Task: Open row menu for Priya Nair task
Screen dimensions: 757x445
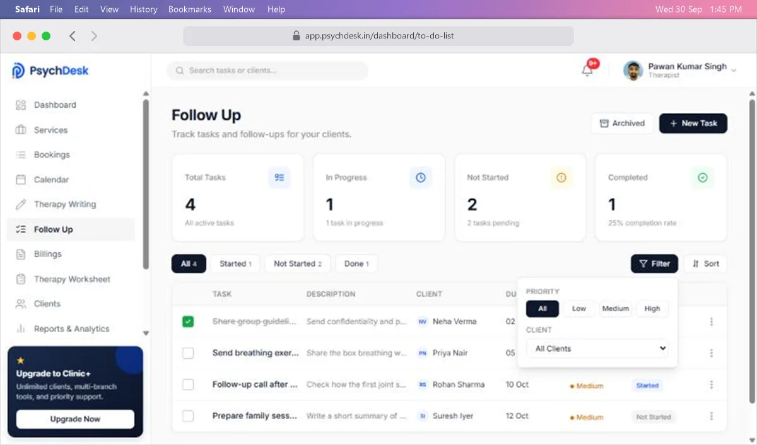Action: (712, 353)
